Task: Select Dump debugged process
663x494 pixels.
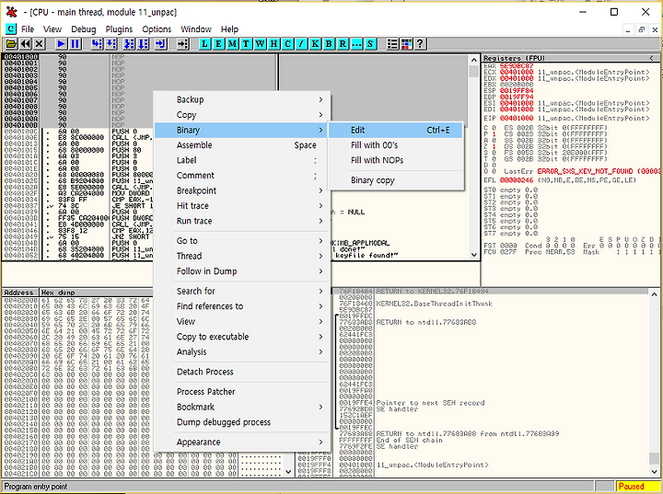Action: (x=242, y=422)
